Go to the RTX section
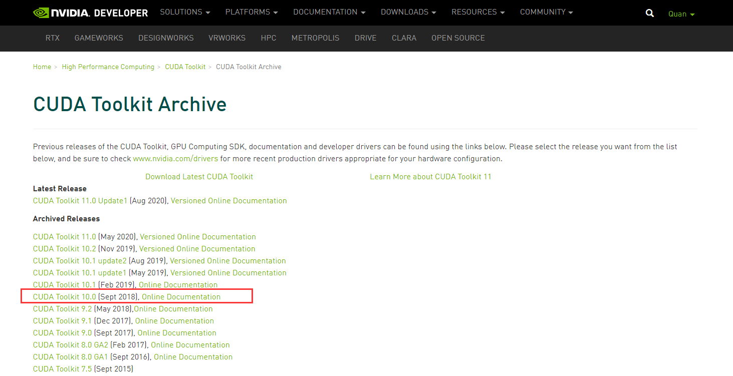Viewport: 733px width, 376px height. click(x=53, y=38)
